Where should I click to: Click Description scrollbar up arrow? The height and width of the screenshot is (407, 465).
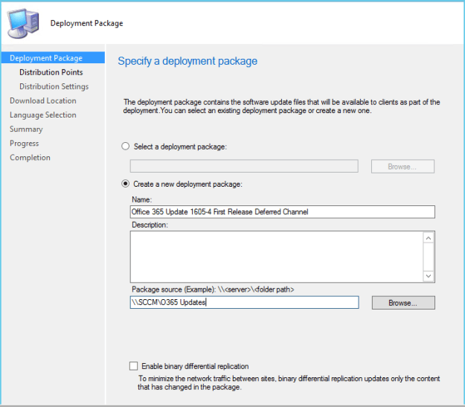click(429, 238)
